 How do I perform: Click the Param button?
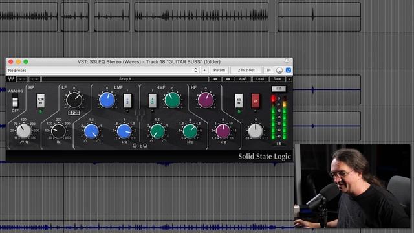(219, 71)
